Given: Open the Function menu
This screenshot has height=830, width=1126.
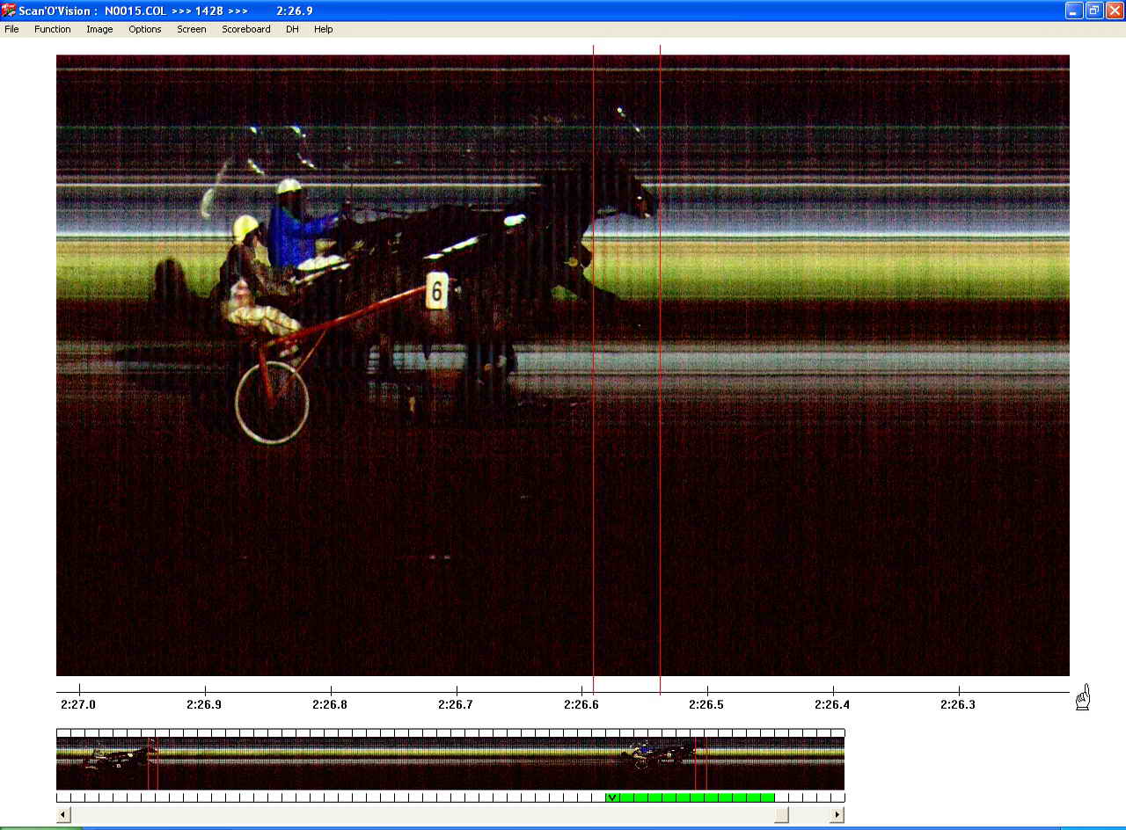Looking at the screenshot, I should [53, 29].
